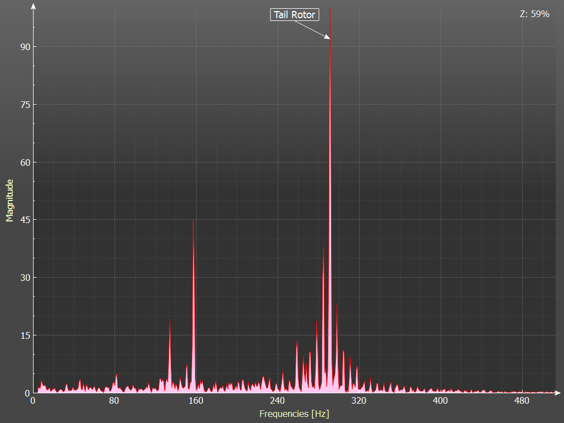This screenshot has height=423, width=564.
Task: Click the arrowhead ending the frequency axis
Action: [557, 393]
